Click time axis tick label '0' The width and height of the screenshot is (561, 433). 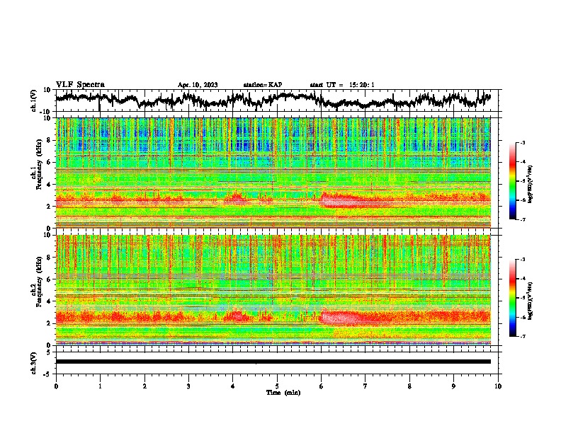click(x=56, y=386)
